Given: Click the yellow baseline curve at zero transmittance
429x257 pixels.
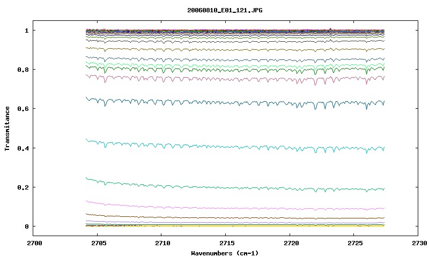Looking at the screenshot, I should coord(235,226).
